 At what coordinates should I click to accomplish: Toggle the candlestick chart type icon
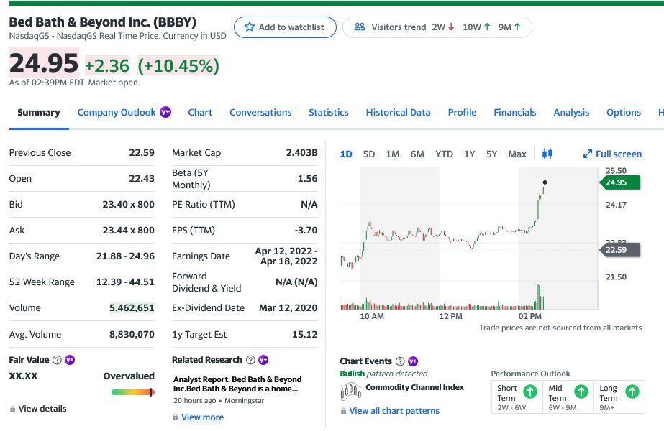[x=547, y=154]
